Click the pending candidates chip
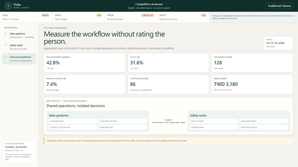The width and height of the screenshot is (298, 167). (x=264, y=121)
